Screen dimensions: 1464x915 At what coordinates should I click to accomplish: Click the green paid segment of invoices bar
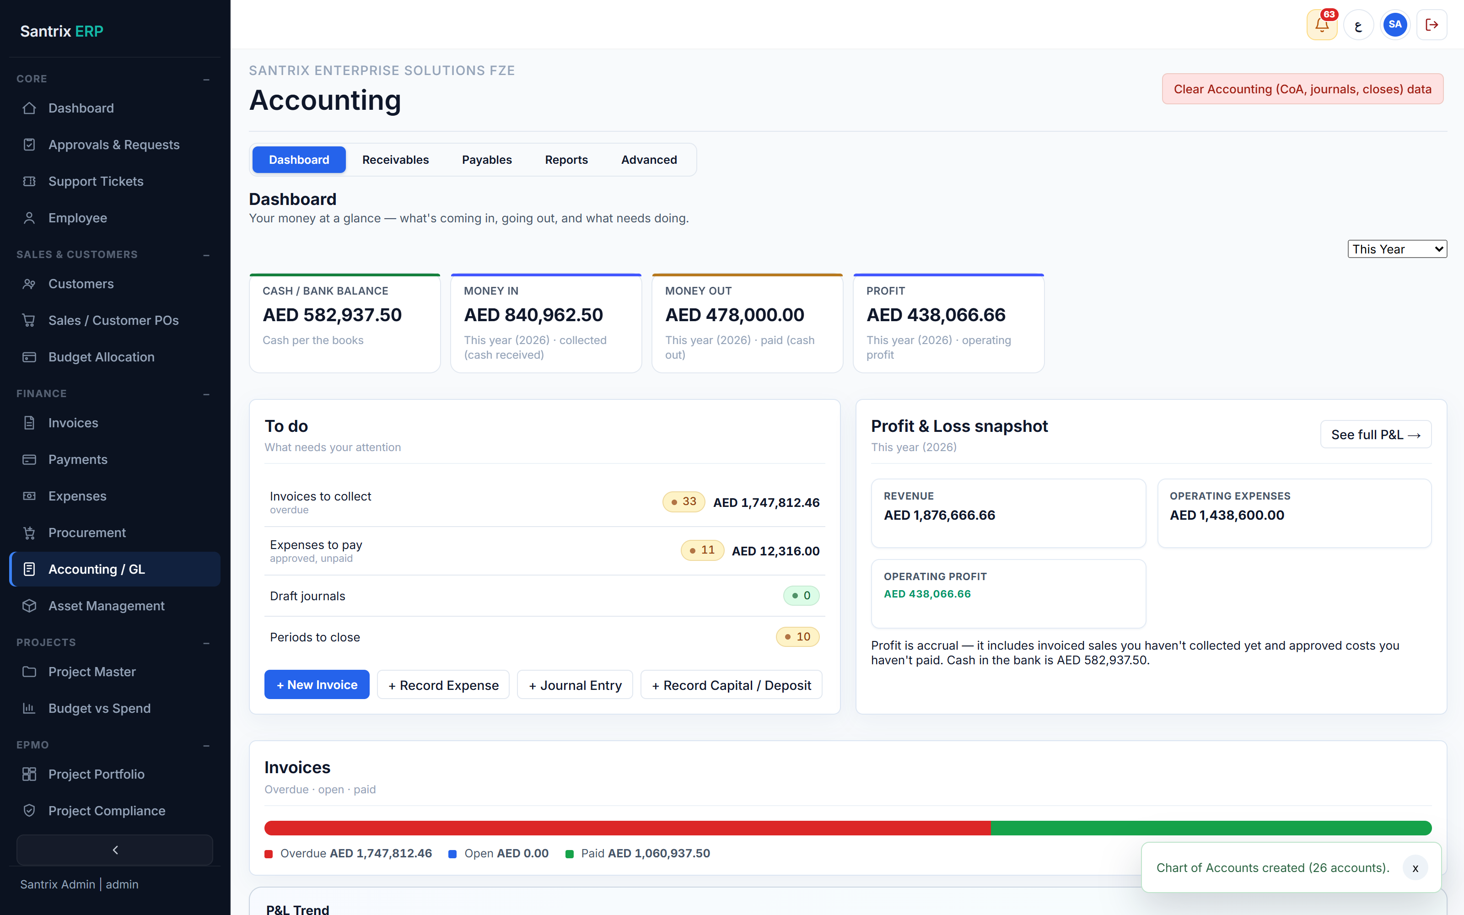click(x=1211, y=828)
